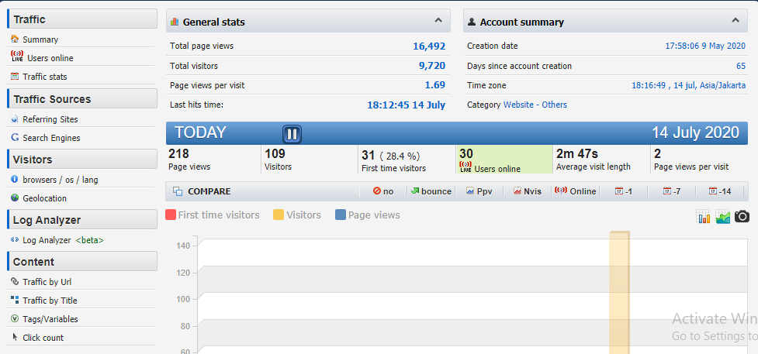Image resolution: width=758 pixels, height=354 pixels.
Task: Click the Tags/Variables green circle icon
Action: coord(15,318)
